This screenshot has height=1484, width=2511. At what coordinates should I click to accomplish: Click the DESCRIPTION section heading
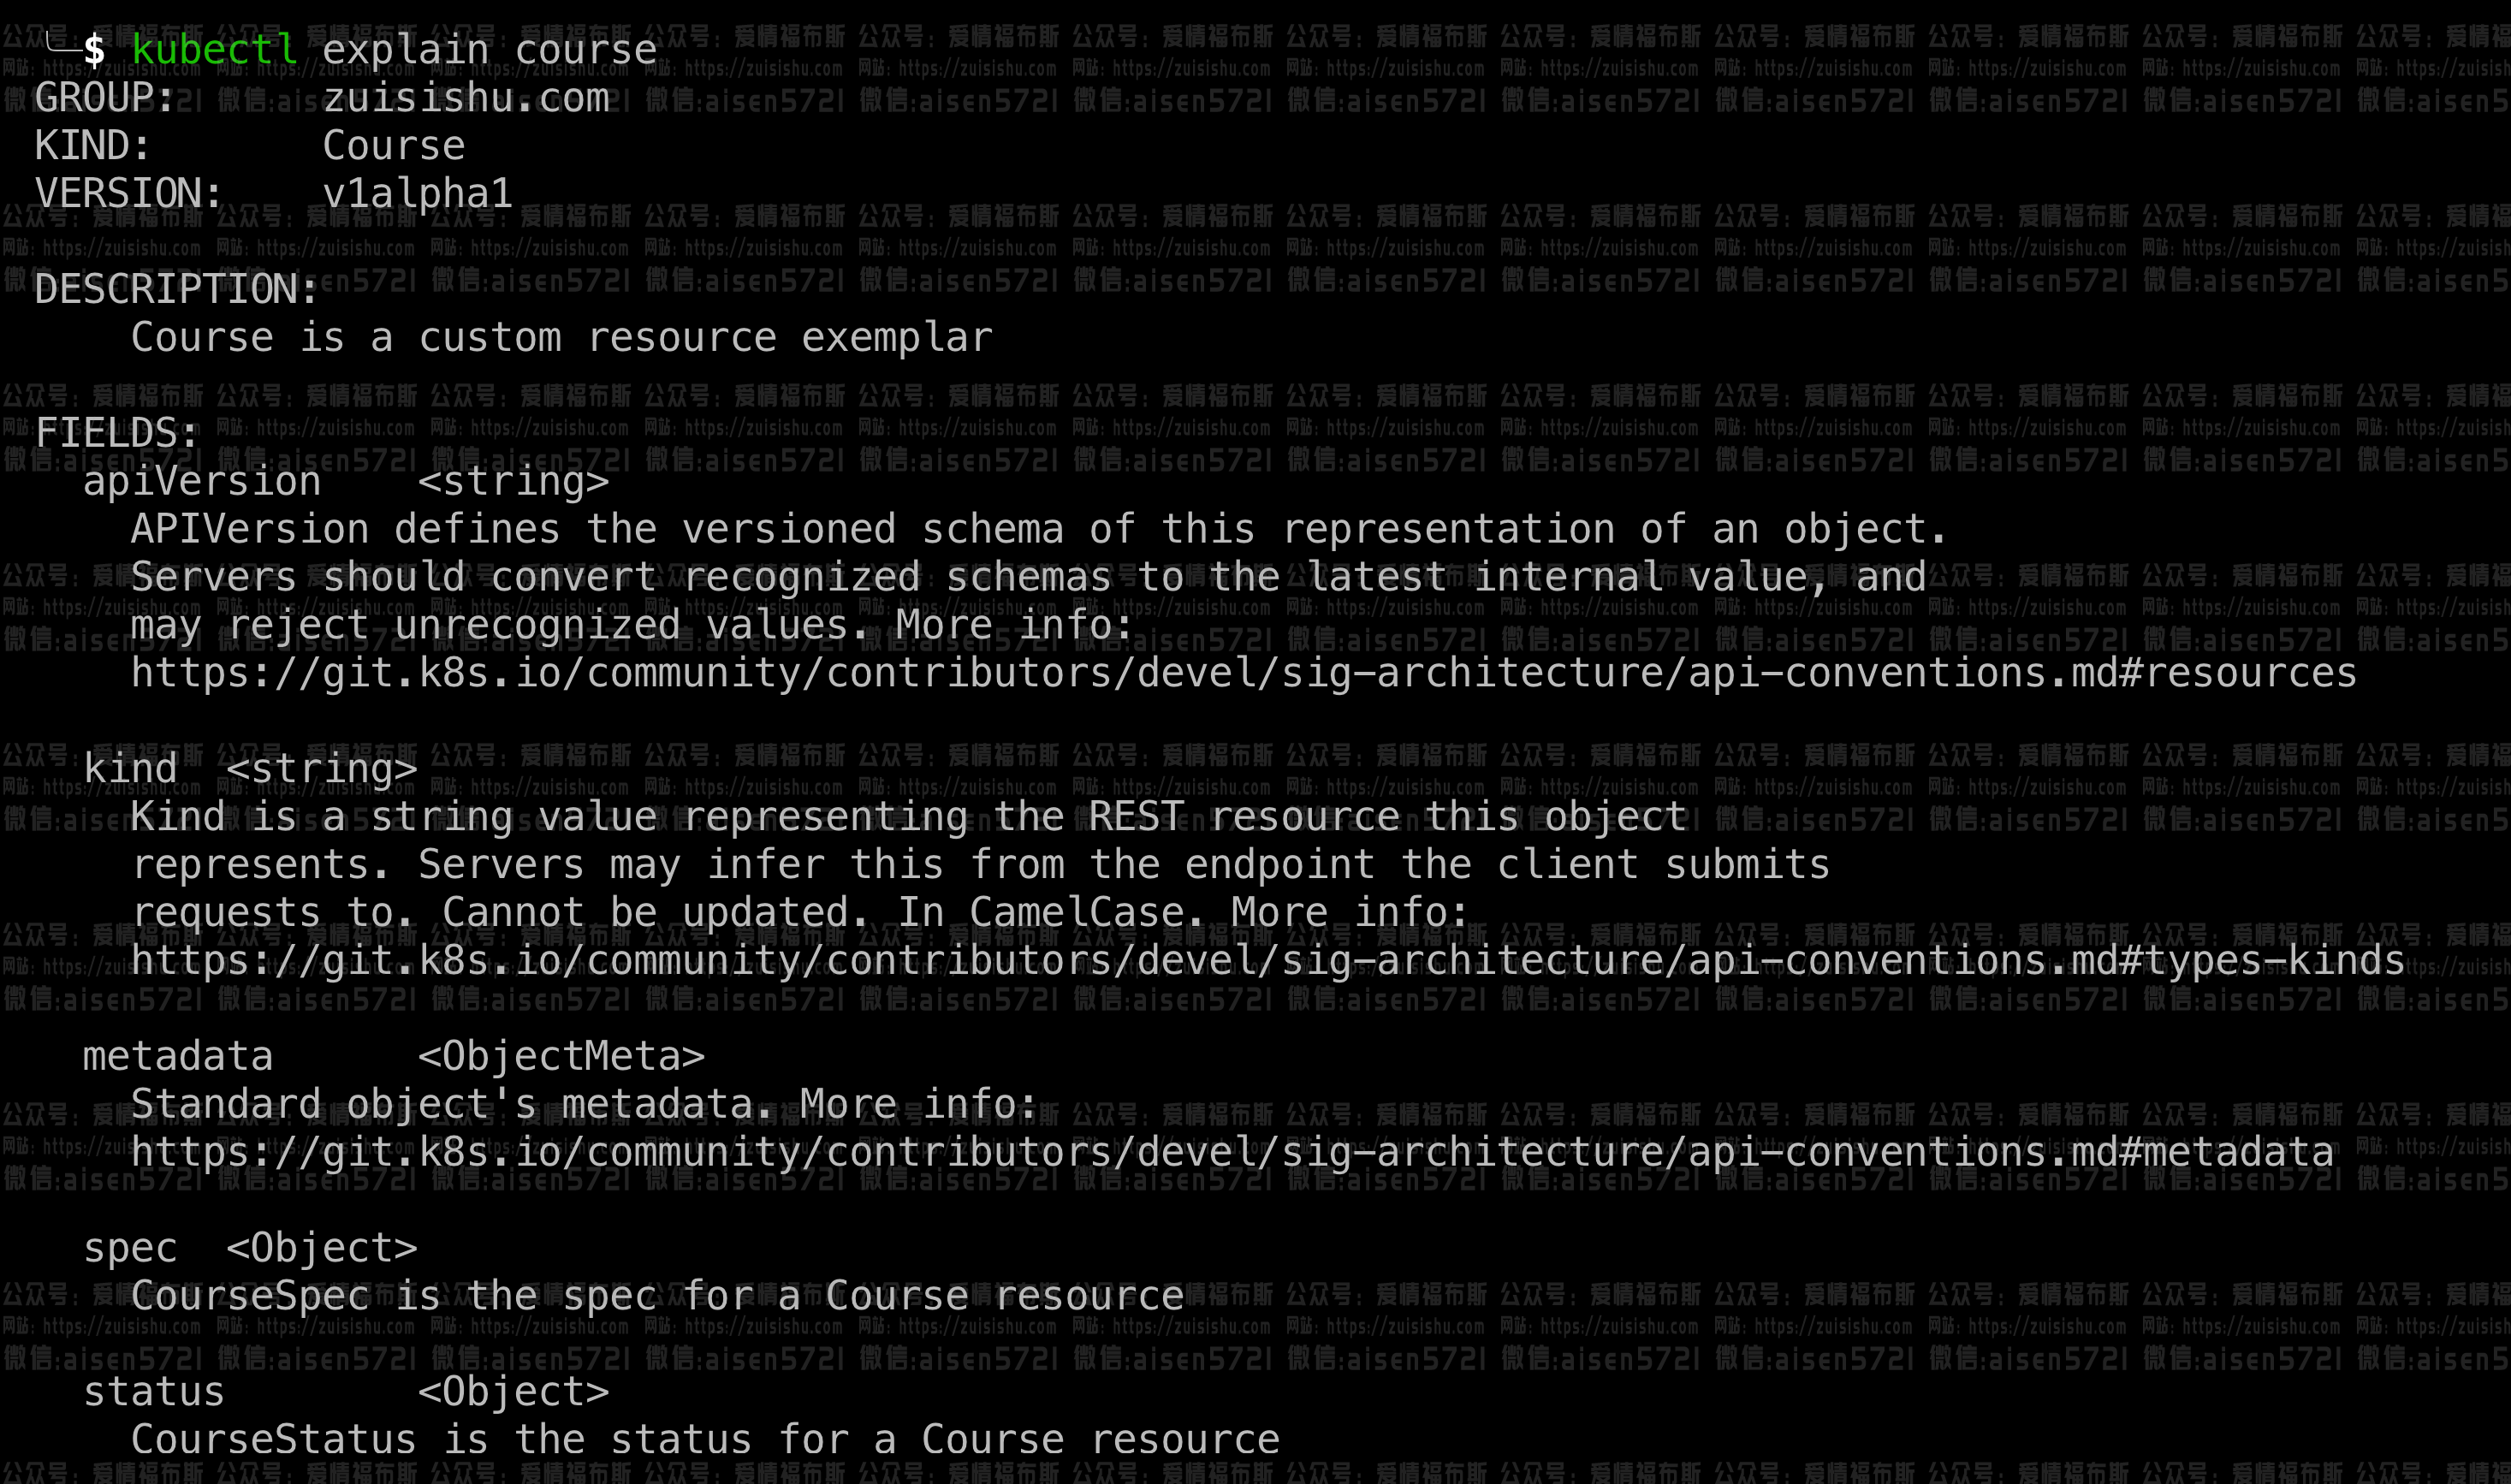pyautogui.click(x=176, y=290)
